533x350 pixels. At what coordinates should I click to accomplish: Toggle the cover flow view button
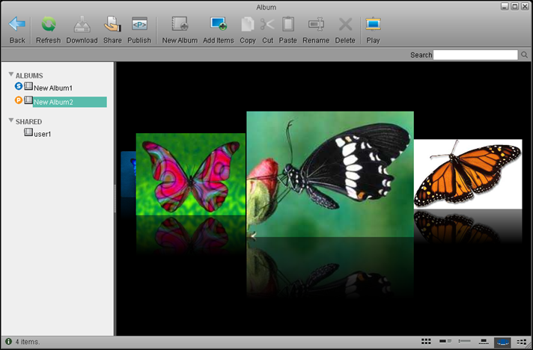502,341
